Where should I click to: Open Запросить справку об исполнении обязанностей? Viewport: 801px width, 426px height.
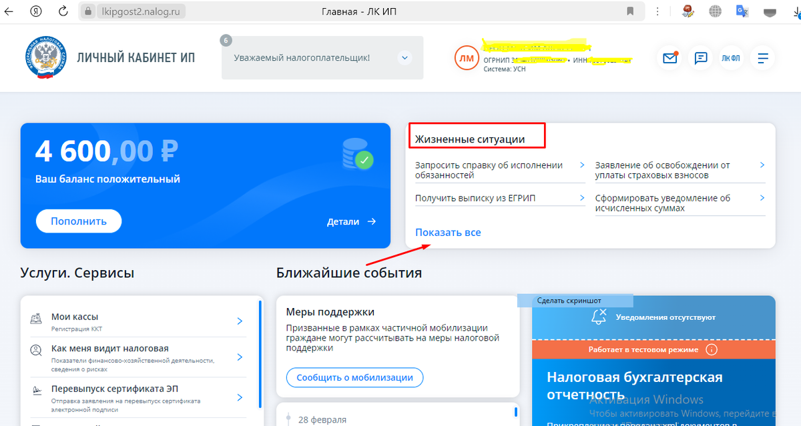(499, 170)
